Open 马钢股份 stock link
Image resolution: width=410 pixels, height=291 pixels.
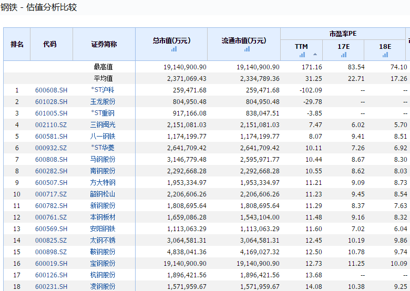pyautogui.click(x=102, y=159)
